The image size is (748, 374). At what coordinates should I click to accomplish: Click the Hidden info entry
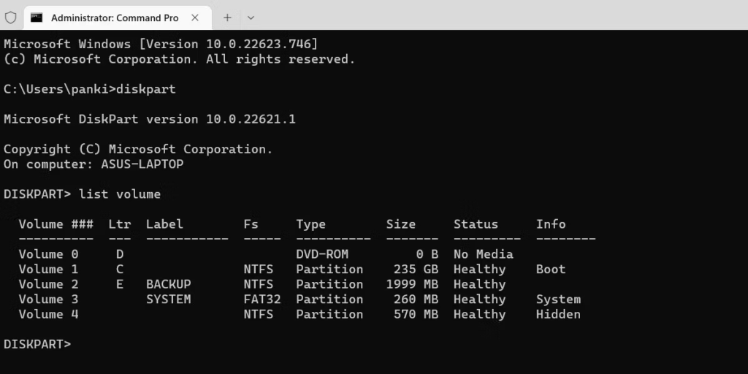pos(558,315)
